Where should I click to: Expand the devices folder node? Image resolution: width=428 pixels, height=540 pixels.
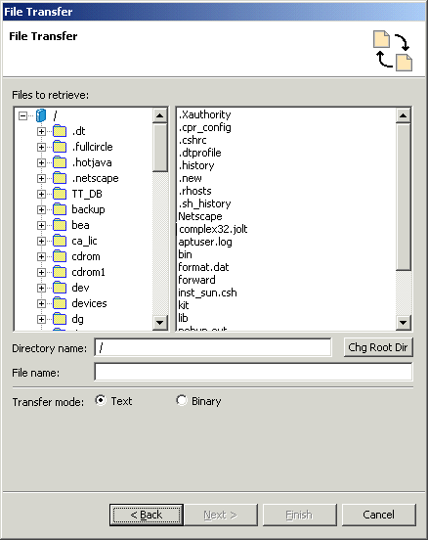click(x=41, y=303)
